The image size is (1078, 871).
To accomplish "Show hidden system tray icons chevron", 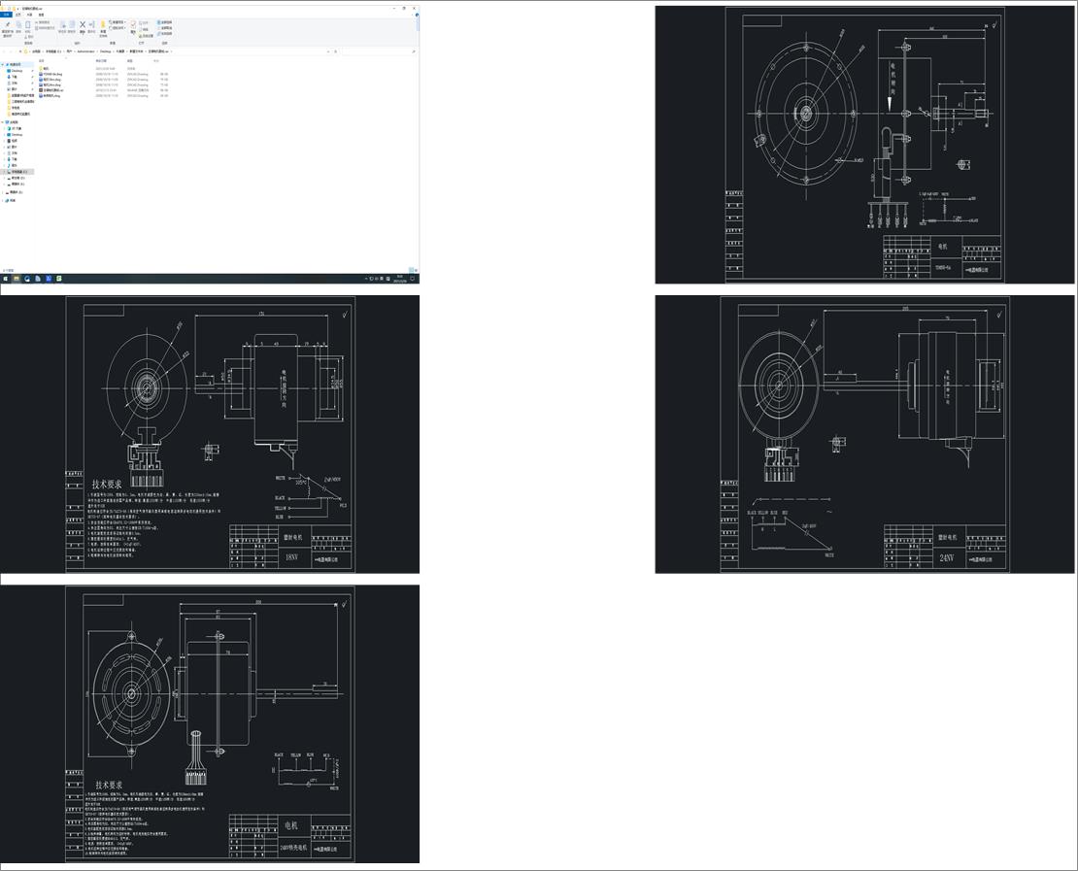I will (366, 279).
